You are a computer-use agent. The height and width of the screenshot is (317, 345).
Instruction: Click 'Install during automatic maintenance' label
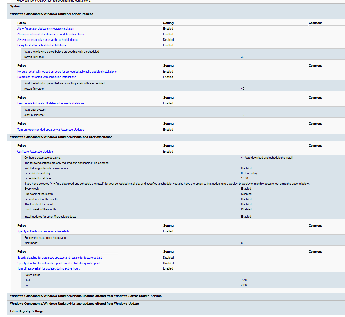47,168
